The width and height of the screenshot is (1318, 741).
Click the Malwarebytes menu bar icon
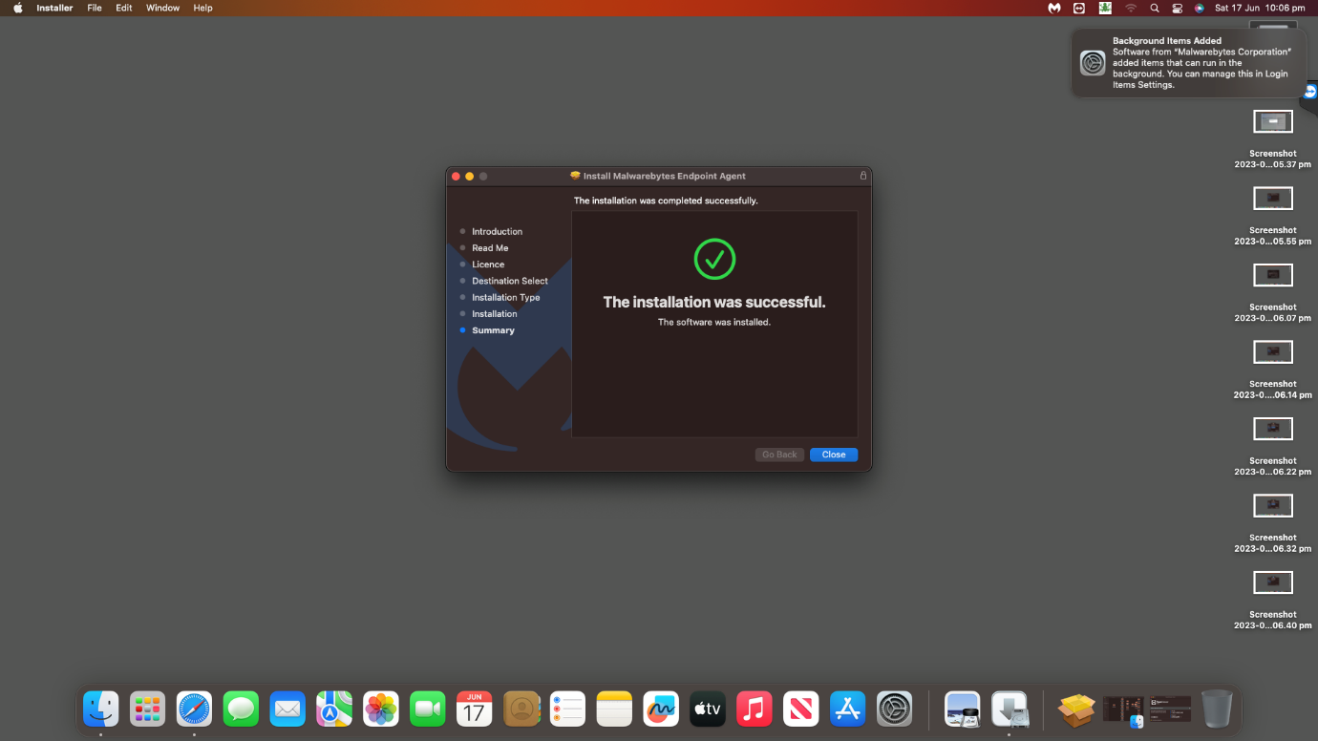click(1054, 8)
